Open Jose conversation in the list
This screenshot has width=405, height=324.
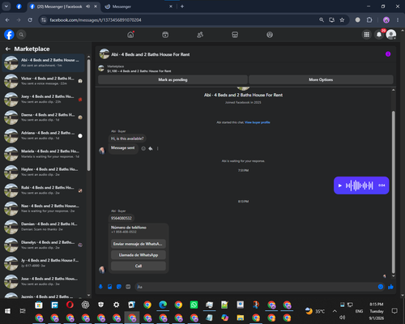[43, 281]
